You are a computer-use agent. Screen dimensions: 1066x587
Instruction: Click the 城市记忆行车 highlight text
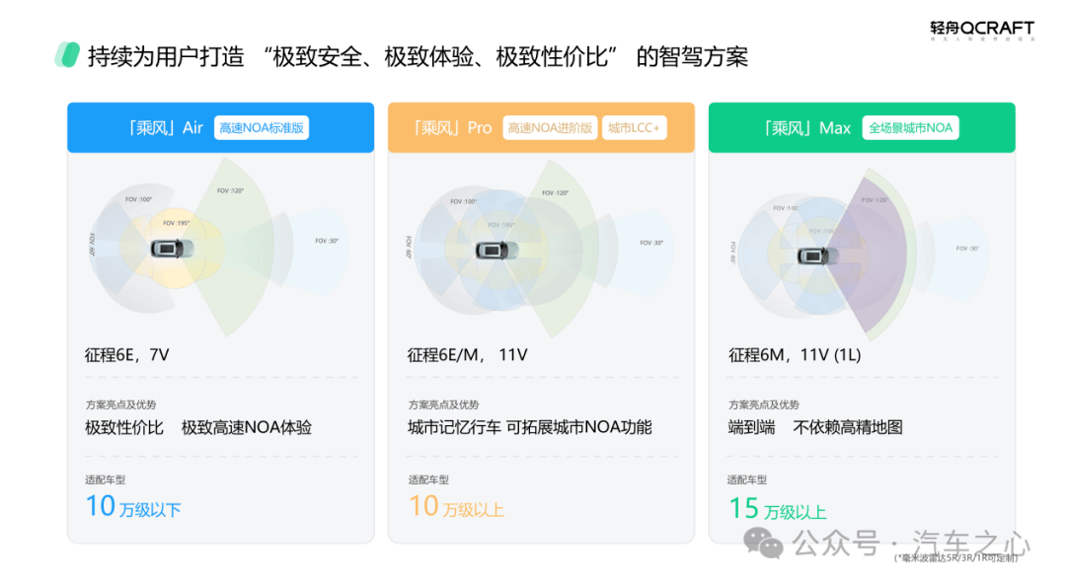pos(454,427)
